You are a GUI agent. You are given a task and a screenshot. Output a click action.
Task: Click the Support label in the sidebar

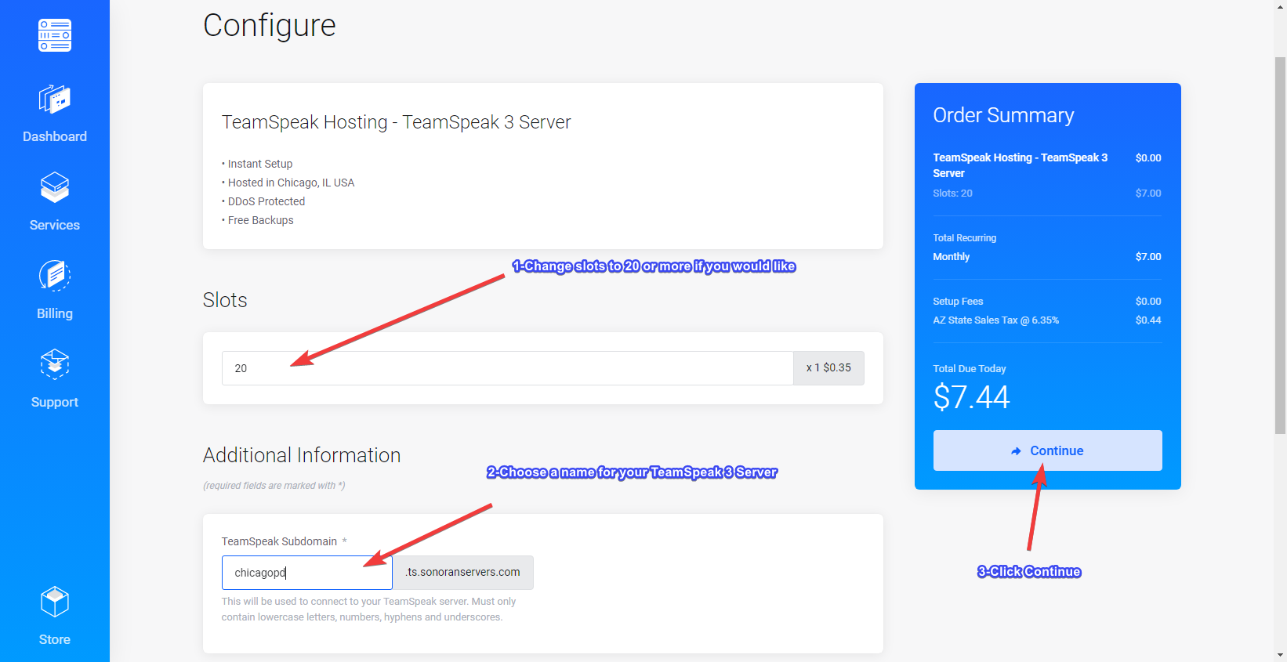55,402
